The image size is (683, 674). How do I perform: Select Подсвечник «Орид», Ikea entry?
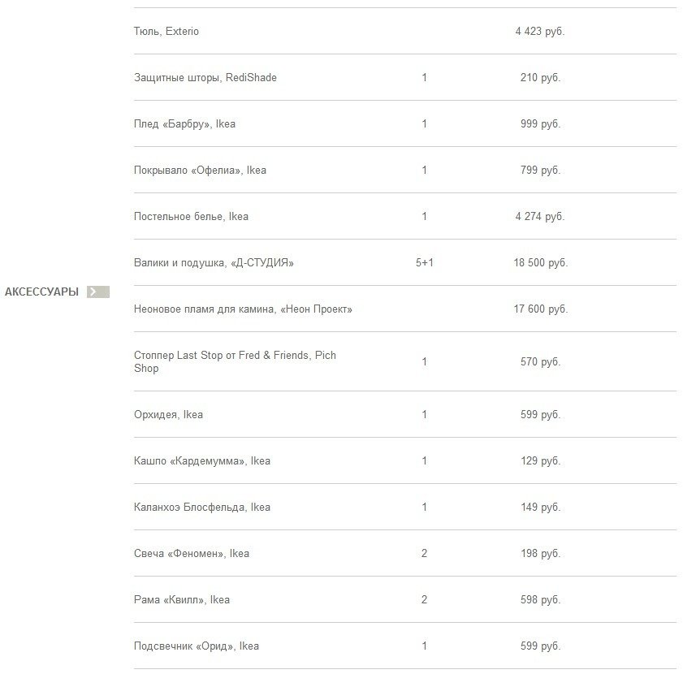click(x=197, y=646)
